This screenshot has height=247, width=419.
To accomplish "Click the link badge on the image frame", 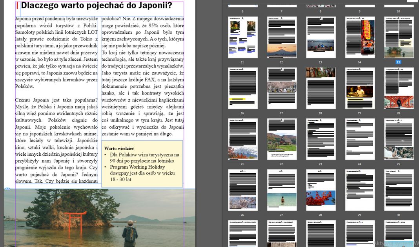I will tap(7, 189).
